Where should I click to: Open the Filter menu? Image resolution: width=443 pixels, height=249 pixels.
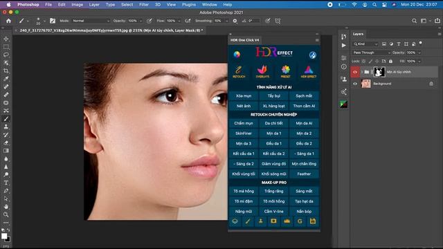pyautogui.click(x=144, y=5)
